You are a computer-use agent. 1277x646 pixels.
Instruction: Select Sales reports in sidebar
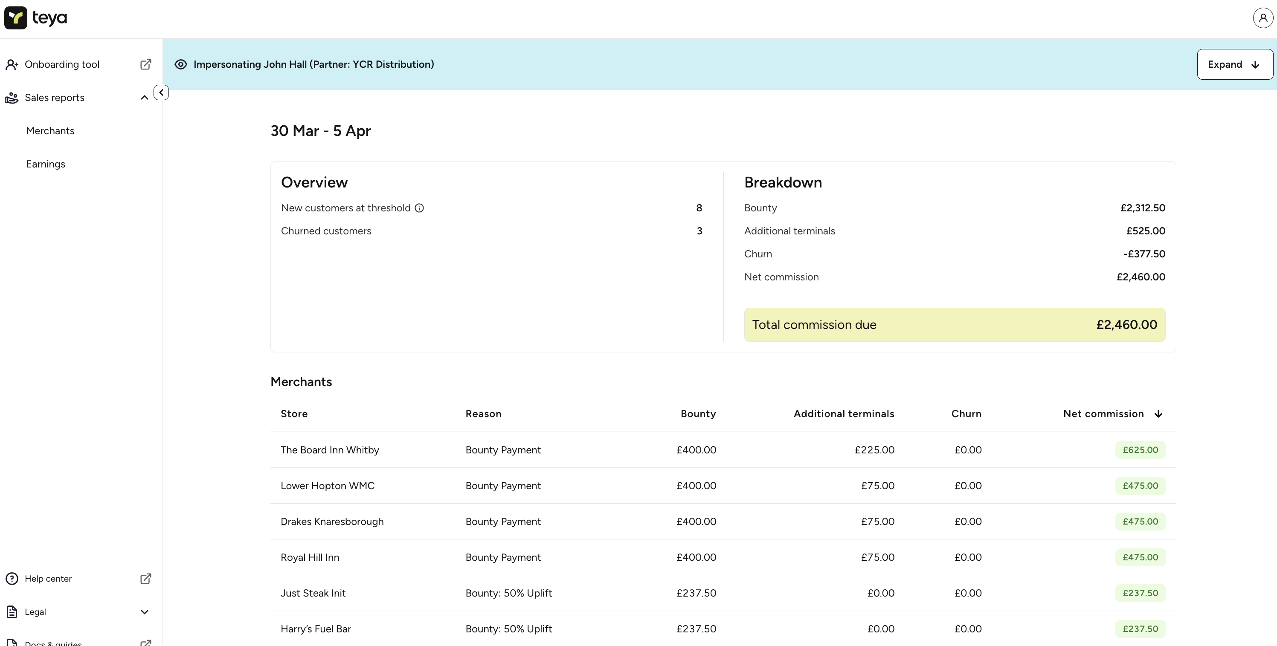[x=55, y=98]
